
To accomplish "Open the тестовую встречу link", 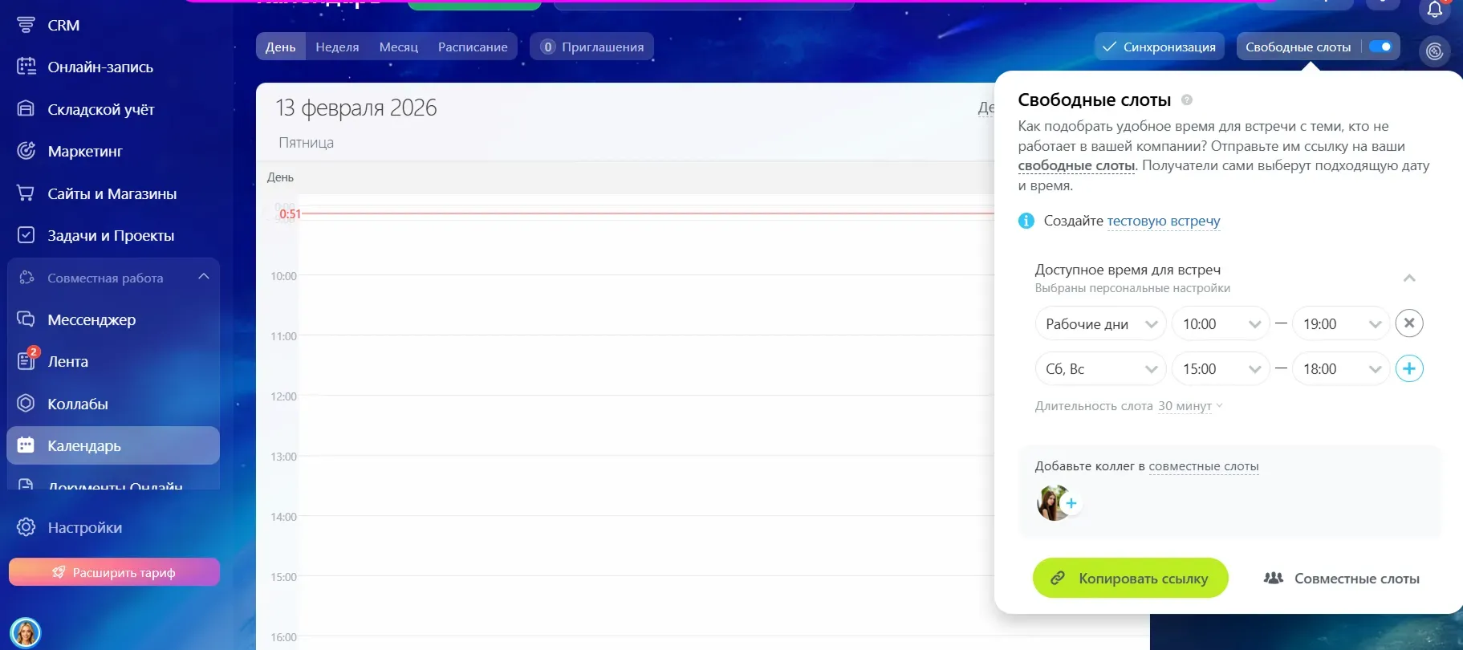I will pyautogui.click(x=1163, y=221).
